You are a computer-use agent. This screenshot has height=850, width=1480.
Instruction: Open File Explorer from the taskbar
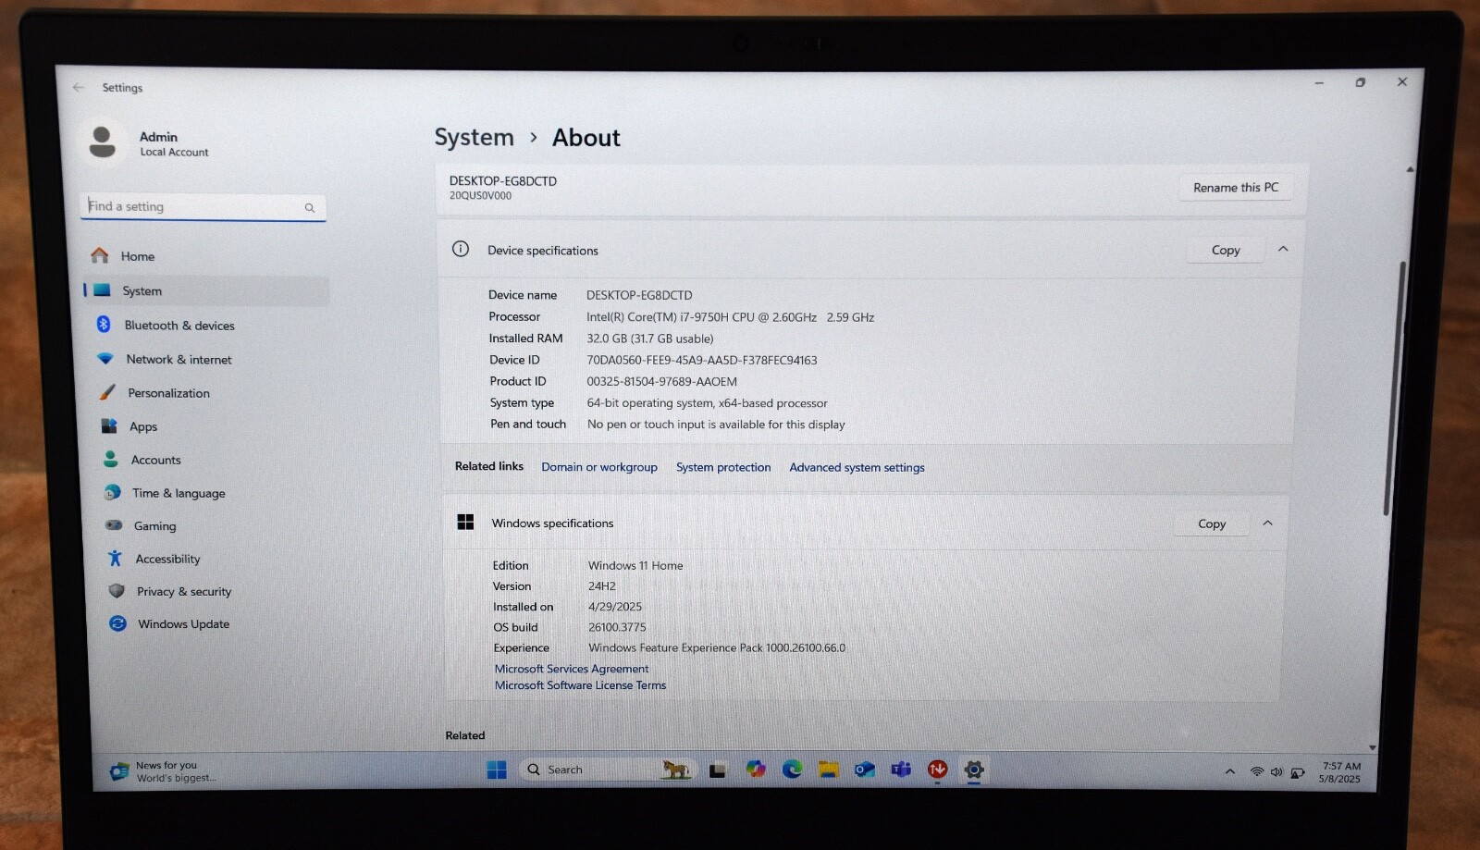(x=828, y=770)
